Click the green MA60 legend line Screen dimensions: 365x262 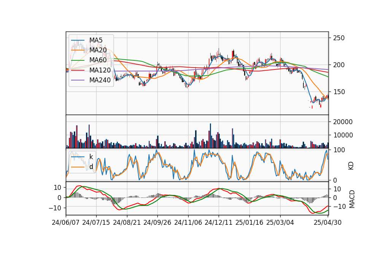pyautogui.click(x=78, y=60)
